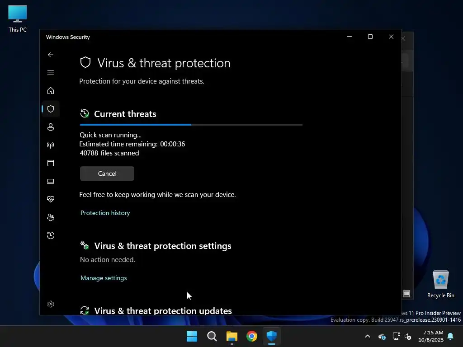Open taskbar Search
463x347 pixels.
[212, 336]
